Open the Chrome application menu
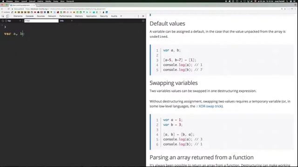Screen dimensions: 298x167 tap(9, 1)
